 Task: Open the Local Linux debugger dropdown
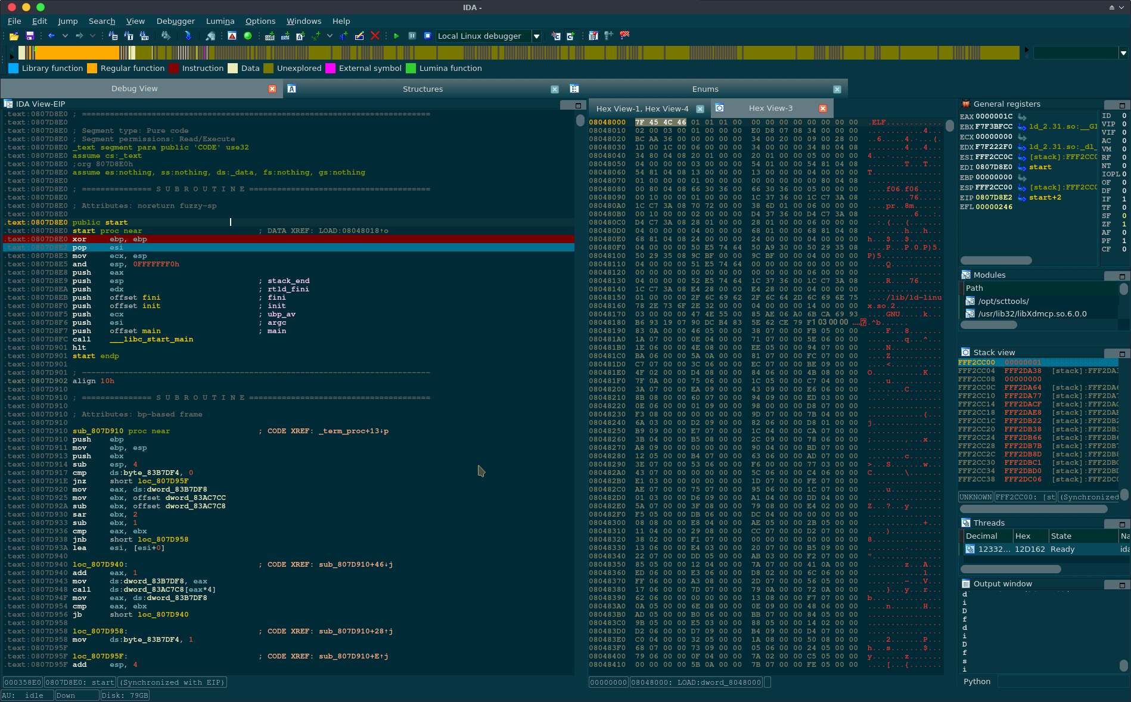(536, 36)
